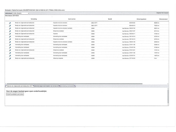Viewport: 176px width, 132px height.
Task: View the Aflevering Inspectie entry with the magnifier
Action: point(10,58)
